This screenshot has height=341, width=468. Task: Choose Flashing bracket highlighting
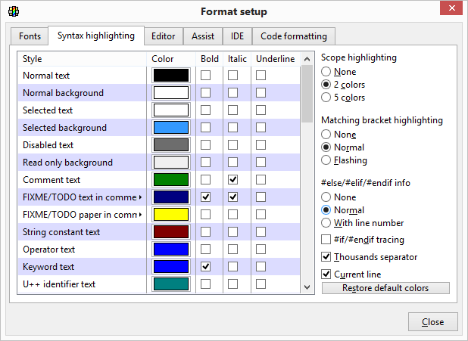326,160
